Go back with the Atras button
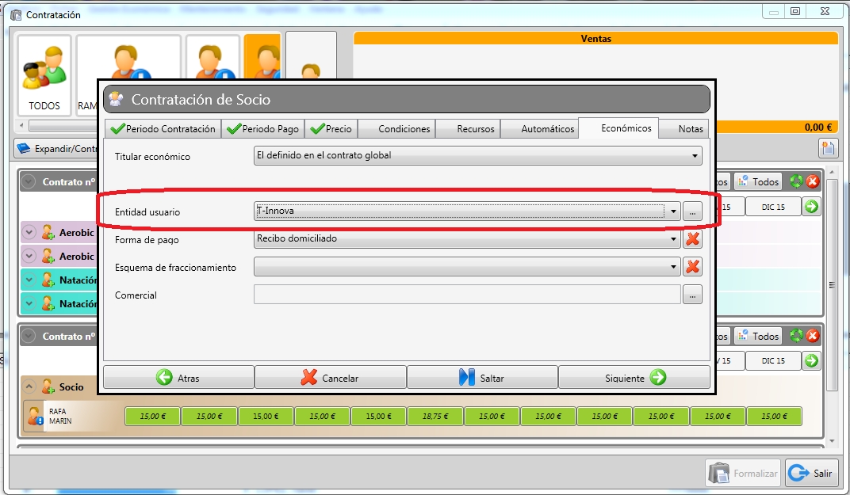 (x=178, y=378)
